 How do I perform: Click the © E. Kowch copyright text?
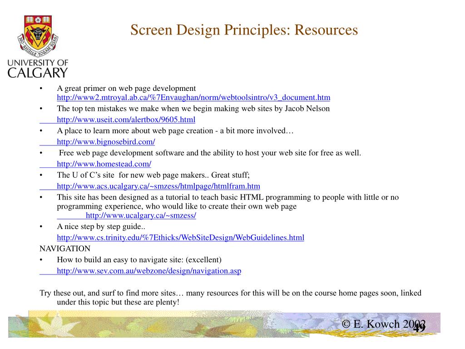(383, 324)
